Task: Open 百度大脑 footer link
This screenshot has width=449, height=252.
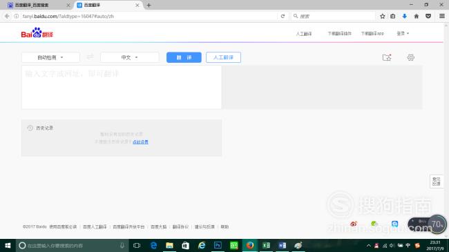Action: pos(159,226)
